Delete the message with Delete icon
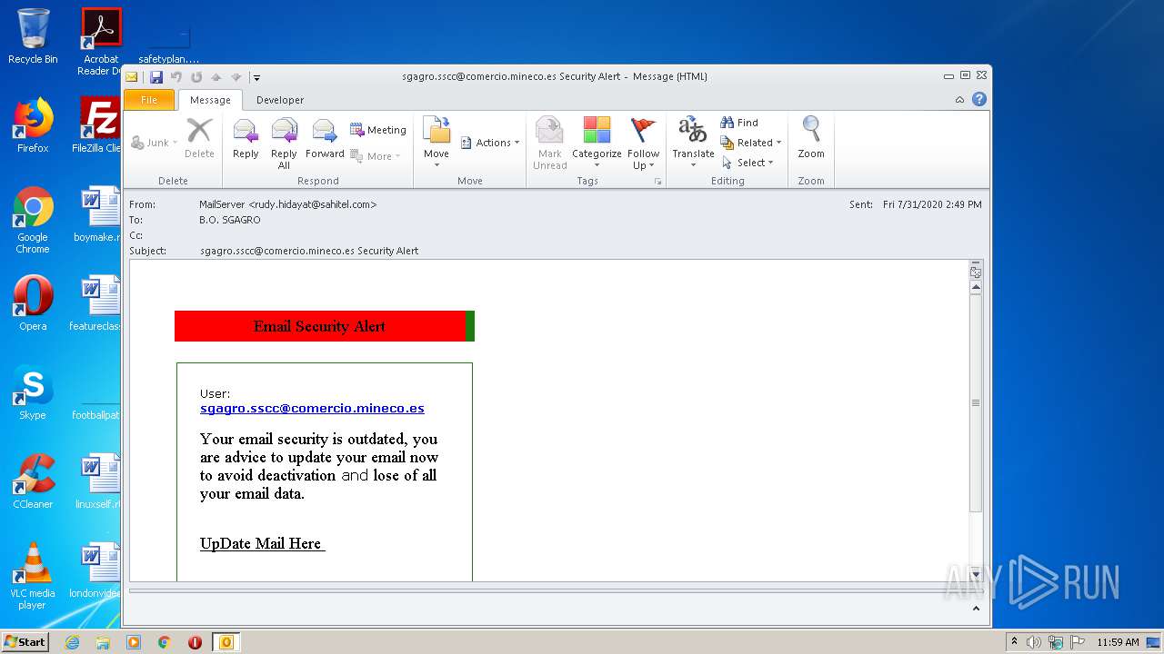Viewport: 1164px width, 654px height. tap(199, 140)
